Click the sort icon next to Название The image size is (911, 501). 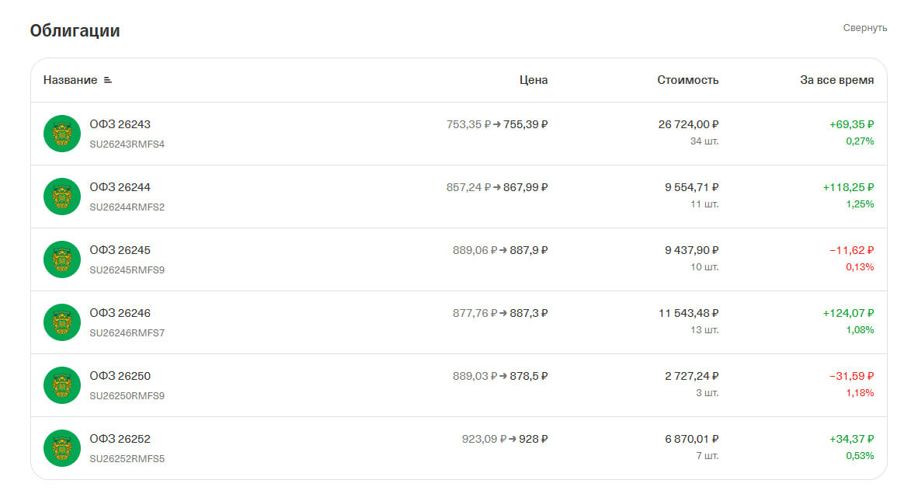(x=107, y=80)
